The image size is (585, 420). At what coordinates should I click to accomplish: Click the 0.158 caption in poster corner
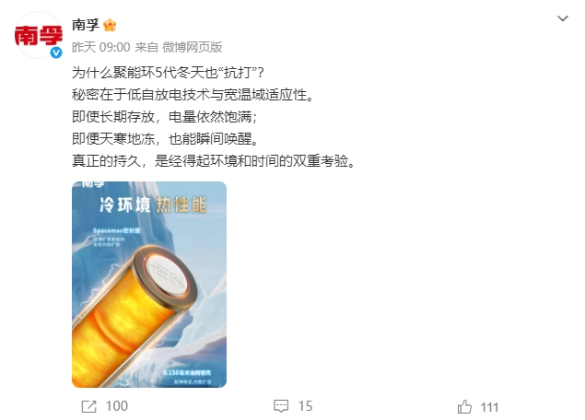[x=187, y=373]
